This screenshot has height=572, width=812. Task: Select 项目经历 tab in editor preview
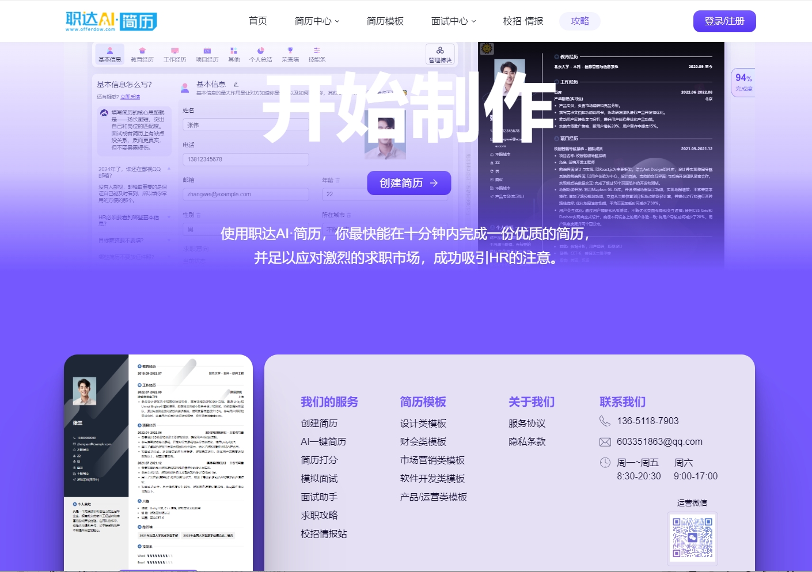(x=207, y=55)
